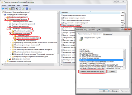132x95 pixels.
Task: Collapse the 'Локальные политики' node
Action: (10, 33)
